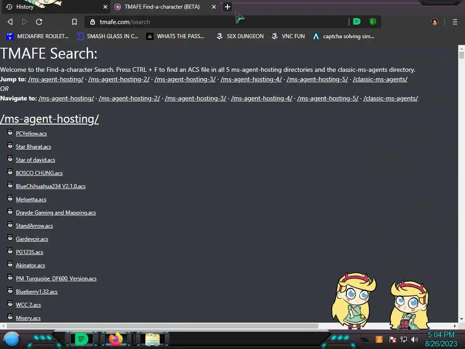Switch to the History tab
Screen dimensions: 465x349
55,7
